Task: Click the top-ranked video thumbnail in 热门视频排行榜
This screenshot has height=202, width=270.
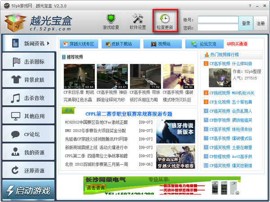Action: (x=220, y=78)
